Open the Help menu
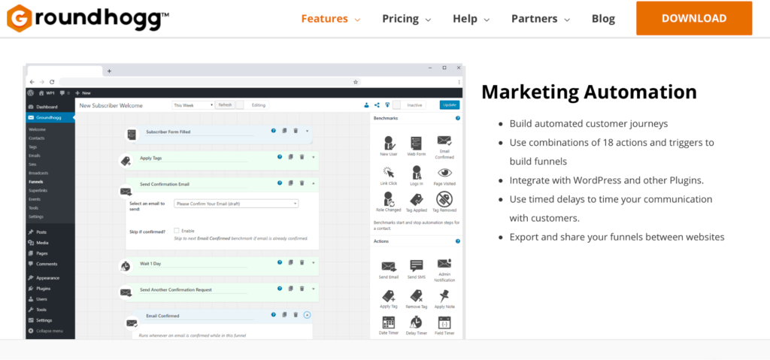Viewport: 770px width, 360px height. (471, 19)
